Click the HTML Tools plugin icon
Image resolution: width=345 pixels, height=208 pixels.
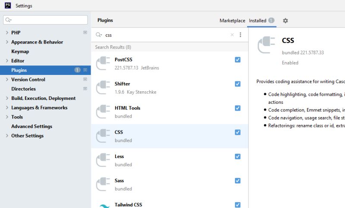[103, 112]
